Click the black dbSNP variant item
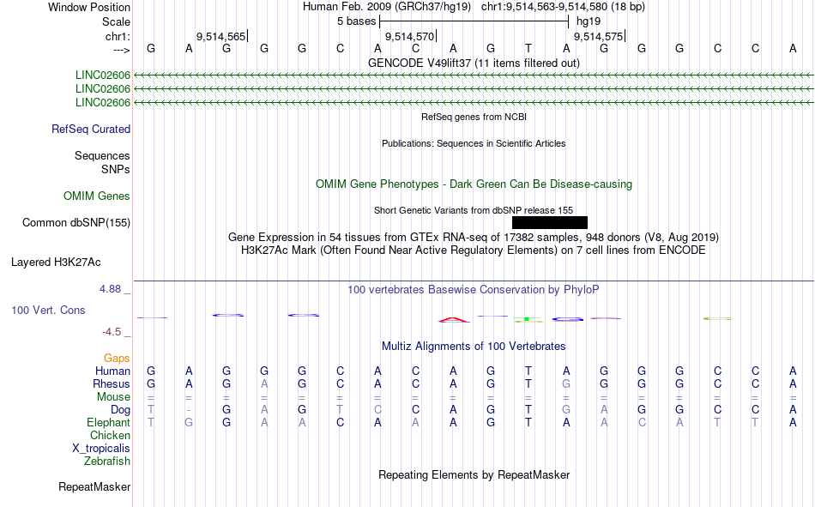815x507 pixels. [x=550, y=222]
